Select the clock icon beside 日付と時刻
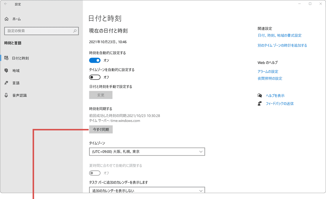The width and height of the screenshot is (326, 199). [7, 58]
